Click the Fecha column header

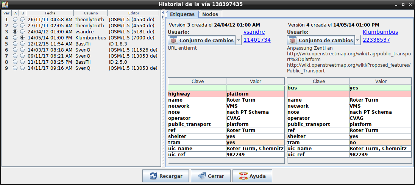pyautogui.click(x=50, y=13)
